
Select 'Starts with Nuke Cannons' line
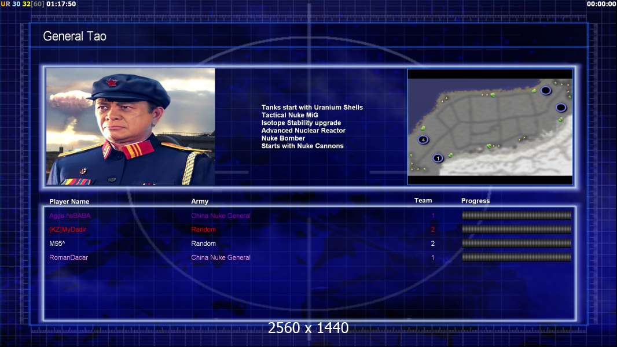(302, 146)
